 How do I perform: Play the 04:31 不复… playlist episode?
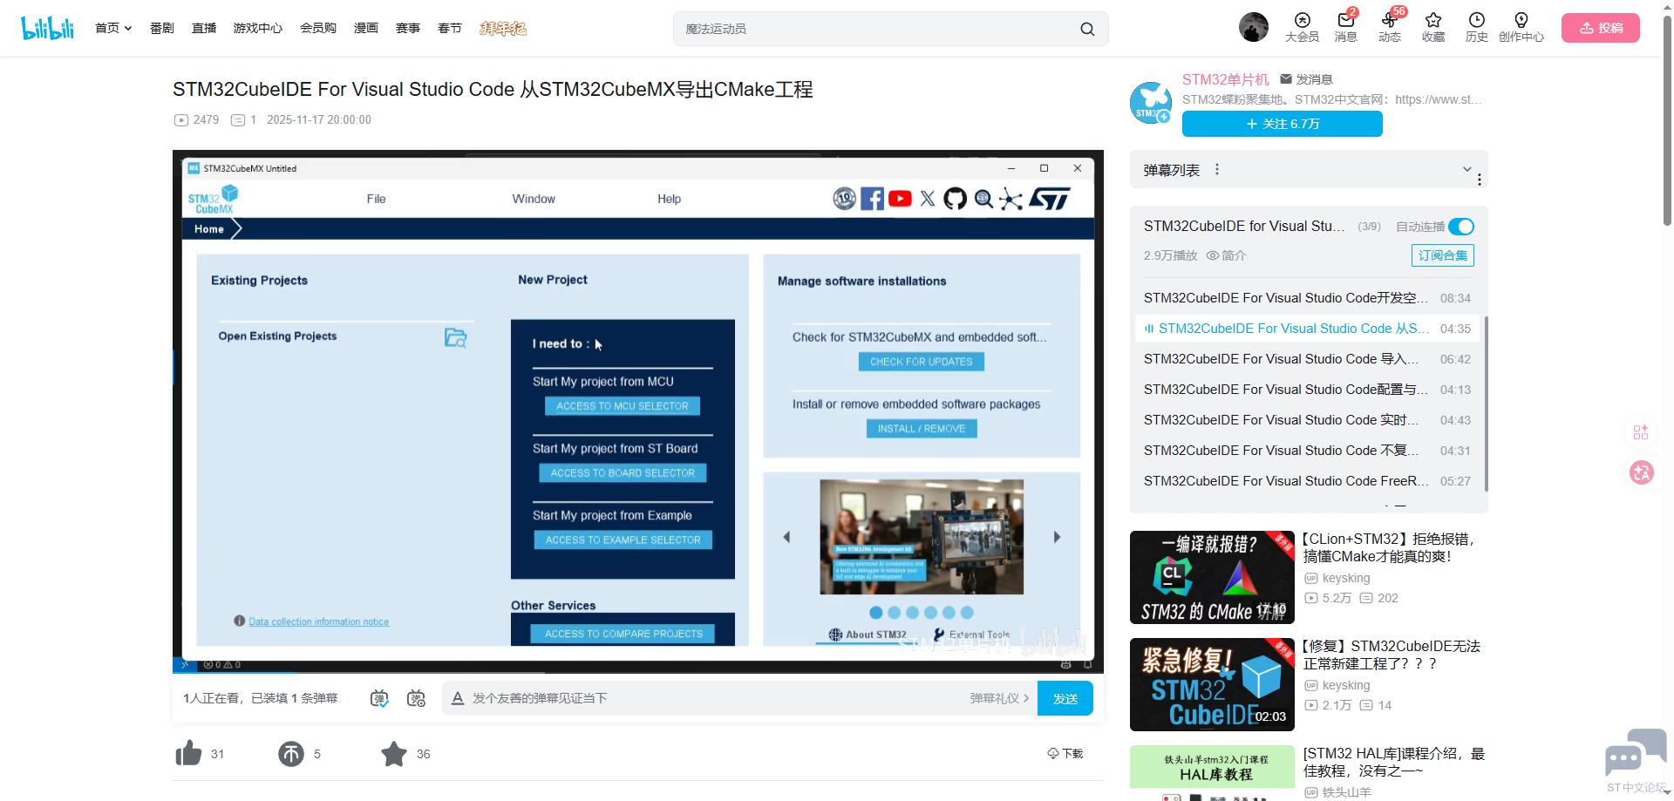tap(1308, 451)
